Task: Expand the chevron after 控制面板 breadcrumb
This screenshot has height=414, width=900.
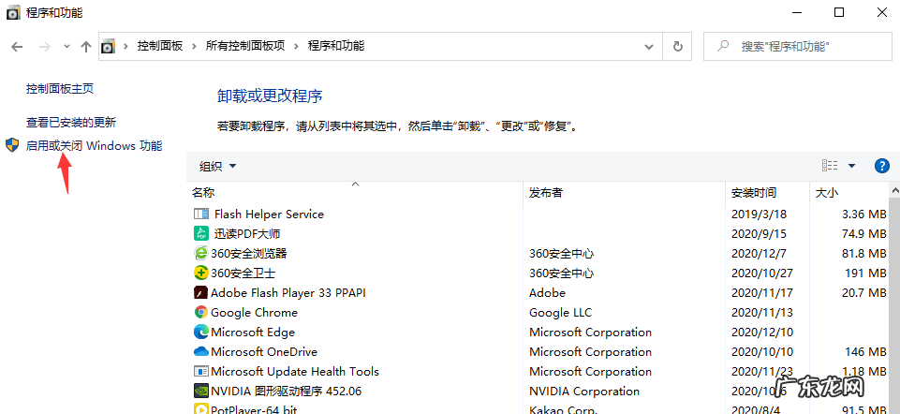Action: [x=194, y=46]
